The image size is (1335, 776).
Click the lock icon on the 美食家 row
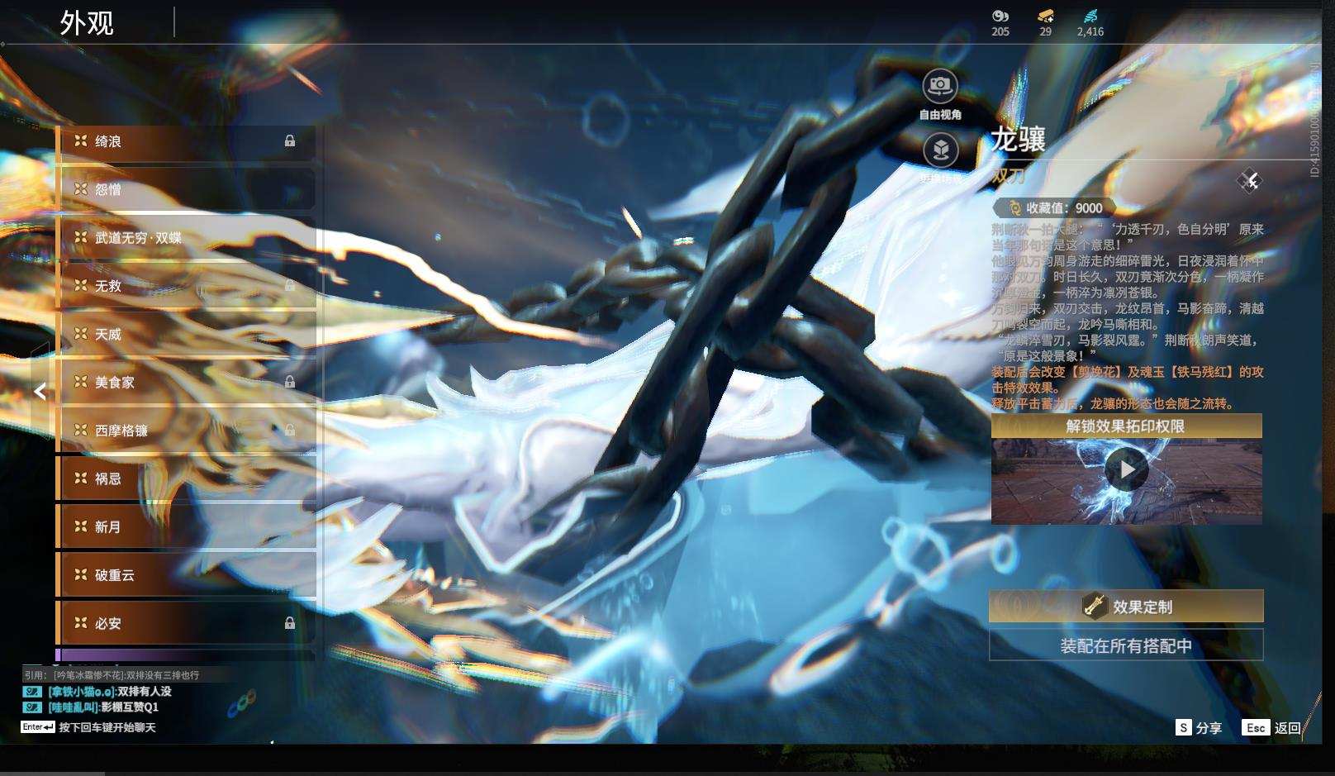pos(290,382)
